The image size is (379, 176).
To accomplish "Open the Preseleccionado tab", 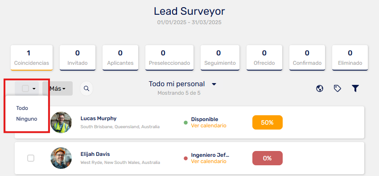I will click(169, 58).
